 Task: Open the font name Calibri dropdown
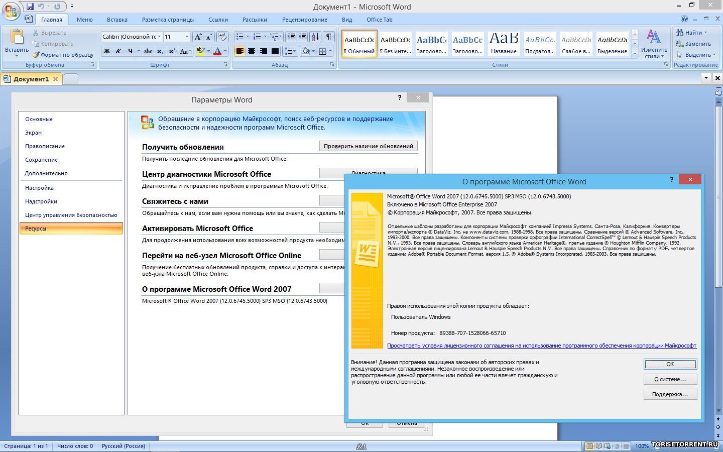[x=159, y=37]
